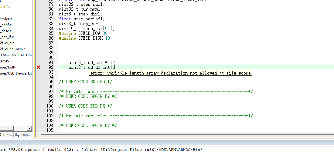Click the '/* USER CODE END PD */' comment

[x=85, y=82]
